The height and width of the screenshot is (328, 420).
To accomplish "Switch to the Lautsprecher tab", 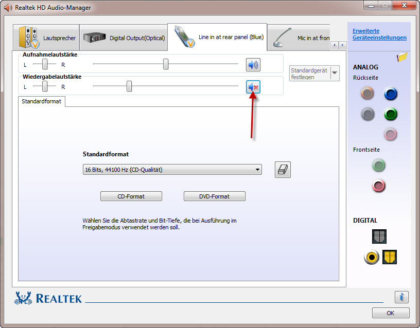I will (46, 38).
